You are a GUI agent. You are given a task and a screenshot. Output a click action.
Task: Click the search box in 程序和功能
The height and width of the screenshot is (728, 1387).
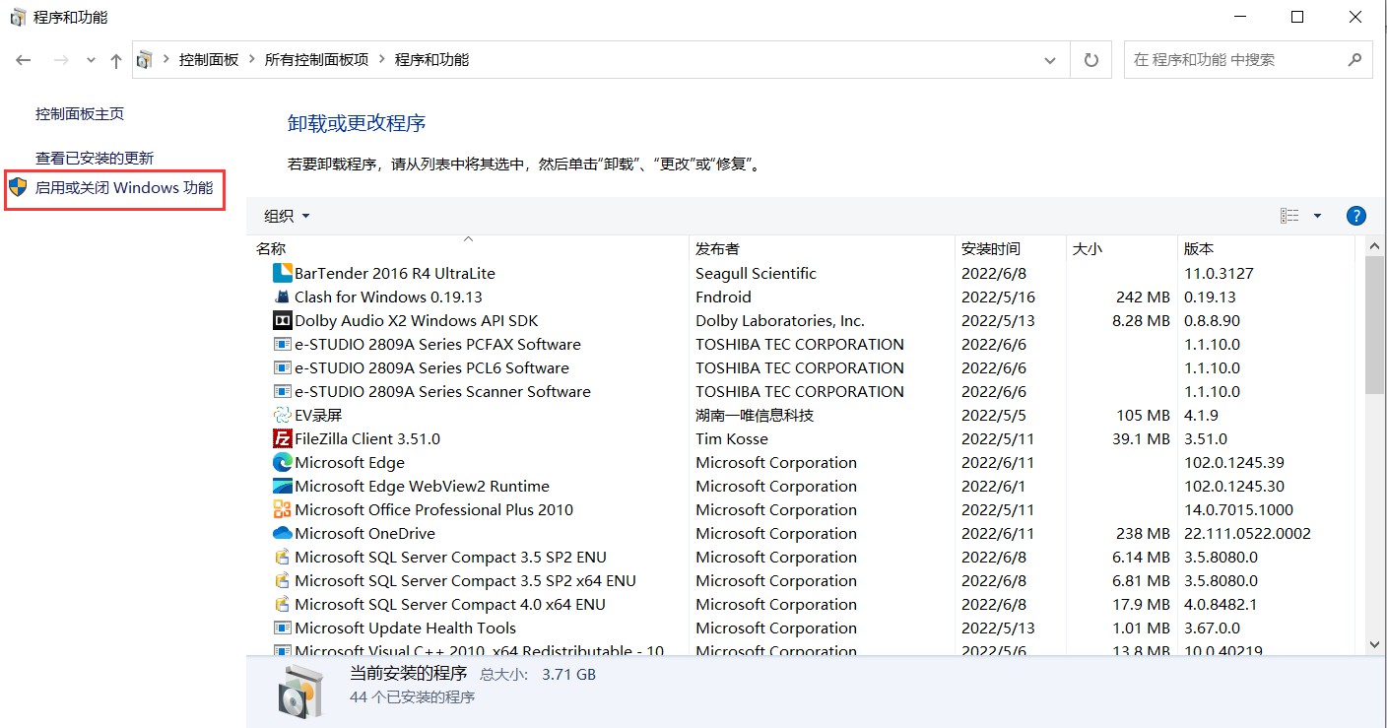[1235, 60]
